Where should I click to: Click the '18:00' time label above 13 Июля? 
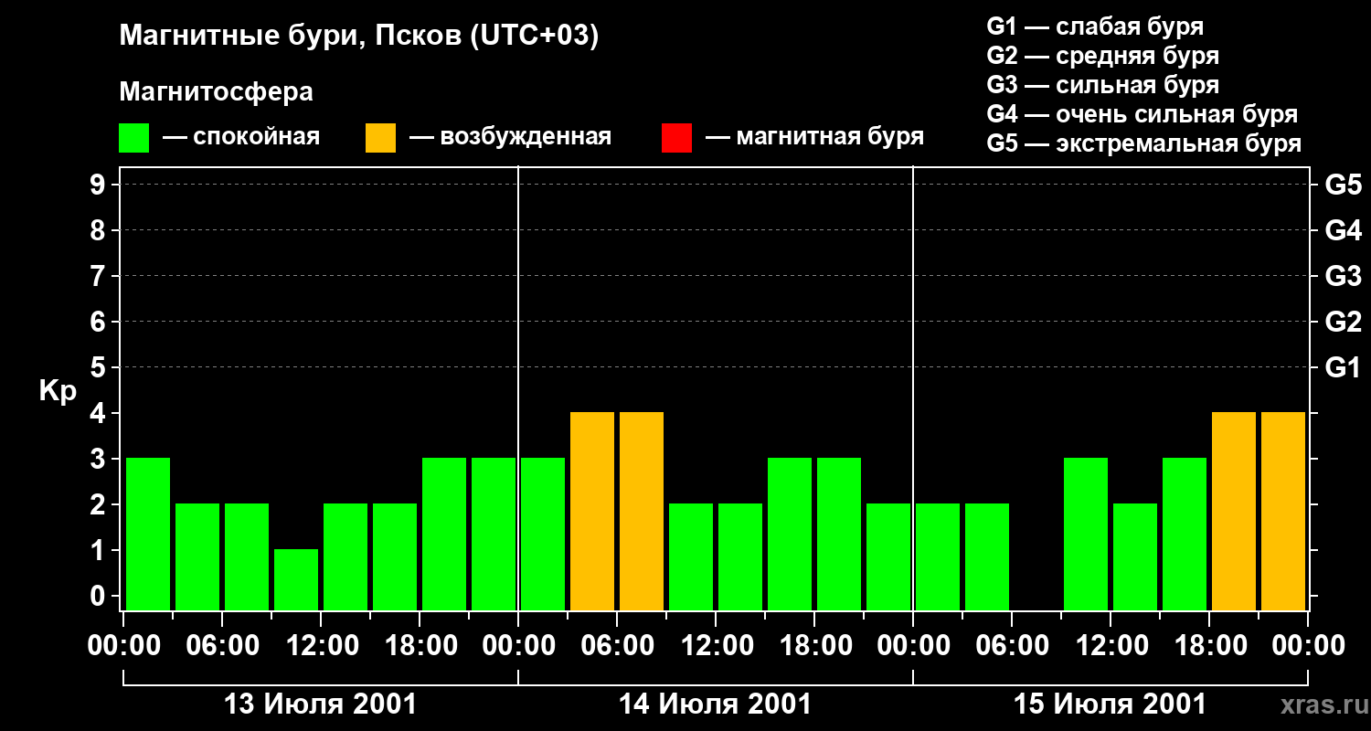tap(420, 646)
